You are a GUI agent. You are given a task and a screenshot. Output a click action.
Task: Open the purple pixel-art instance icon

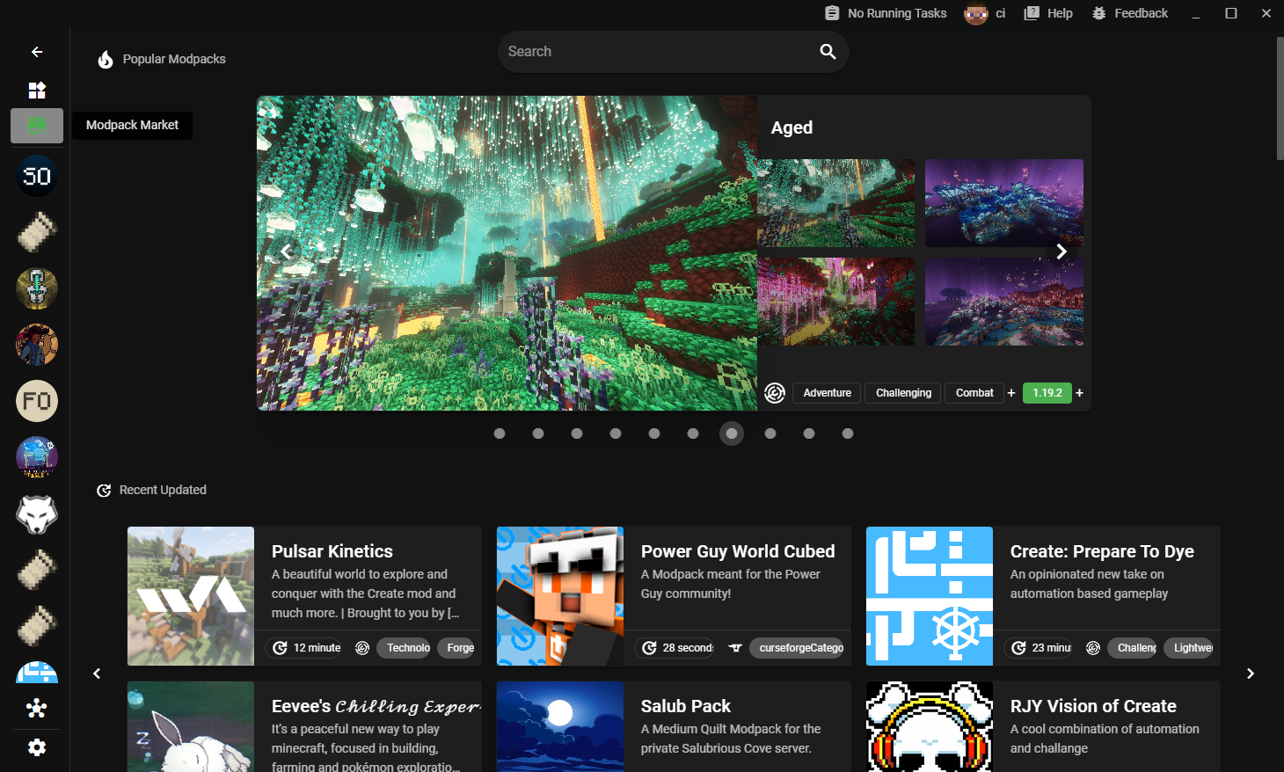click(37, 457)
